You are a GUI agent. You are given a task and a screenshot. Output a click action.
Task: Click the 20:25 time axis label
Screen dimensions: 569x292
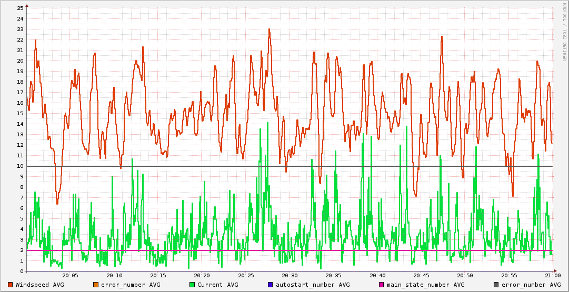(x=246, y=276)
